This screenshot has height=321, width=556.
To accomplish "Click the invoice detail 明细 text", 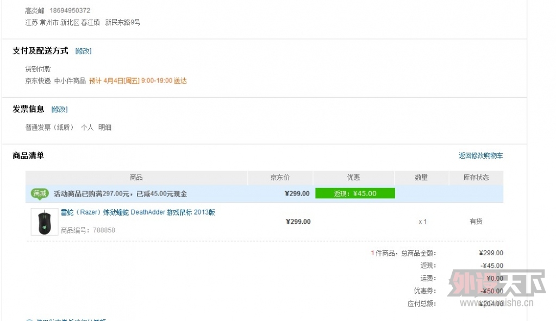I will 105,127.
